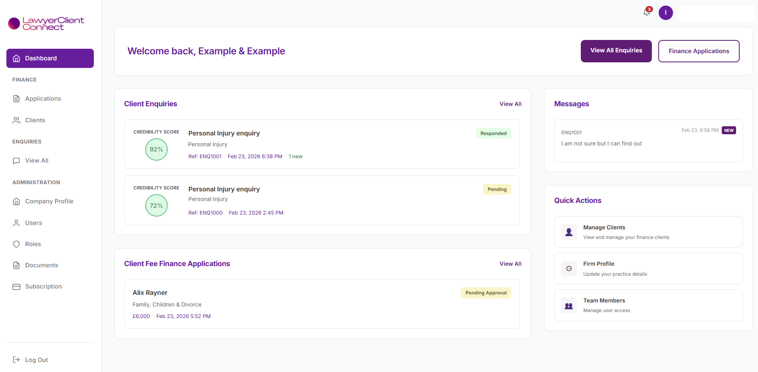758x372 pixels.
Task: Click the Log Out option
Action: click(36, 360)
